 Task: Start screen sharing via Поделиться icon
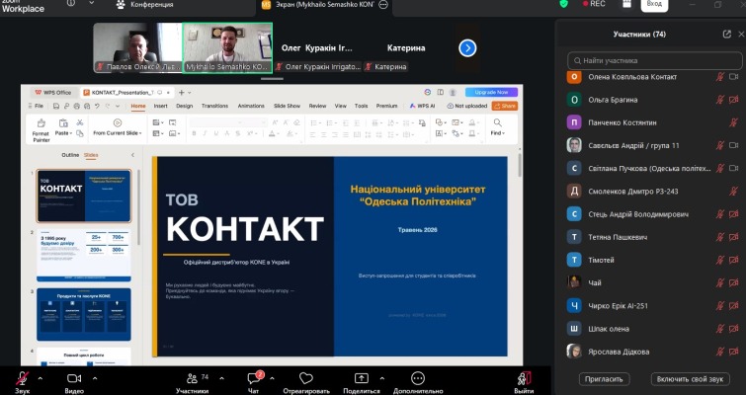click(362, 378)
